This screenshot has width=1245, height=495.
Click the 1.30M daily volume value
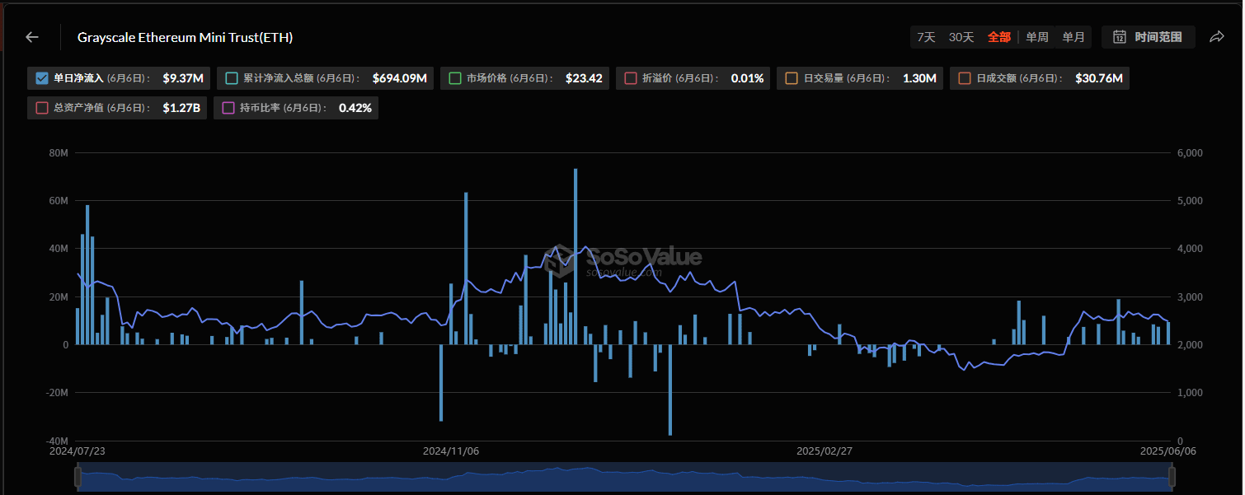click(919, 79)
